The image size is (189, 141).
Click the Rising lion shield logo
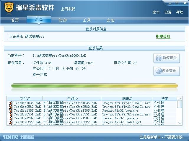(x=9, y=7)
